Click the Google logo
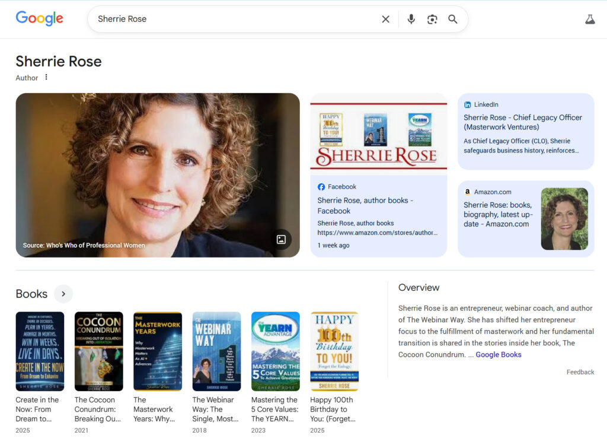The height and width of the screenshot is (441, 607). [39, 19]
